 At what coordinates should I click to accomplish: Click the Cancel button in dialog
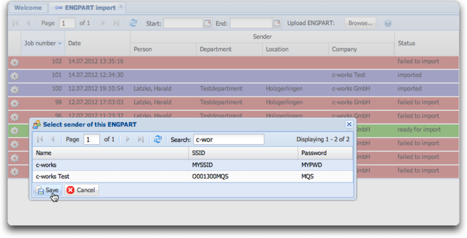coord(81,190)
